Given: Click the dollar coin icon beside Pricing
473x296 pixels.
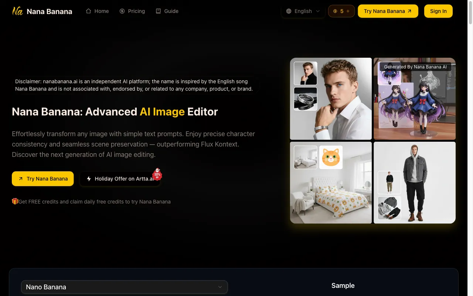Looking at the screenshot, I should tap(122, 11).
